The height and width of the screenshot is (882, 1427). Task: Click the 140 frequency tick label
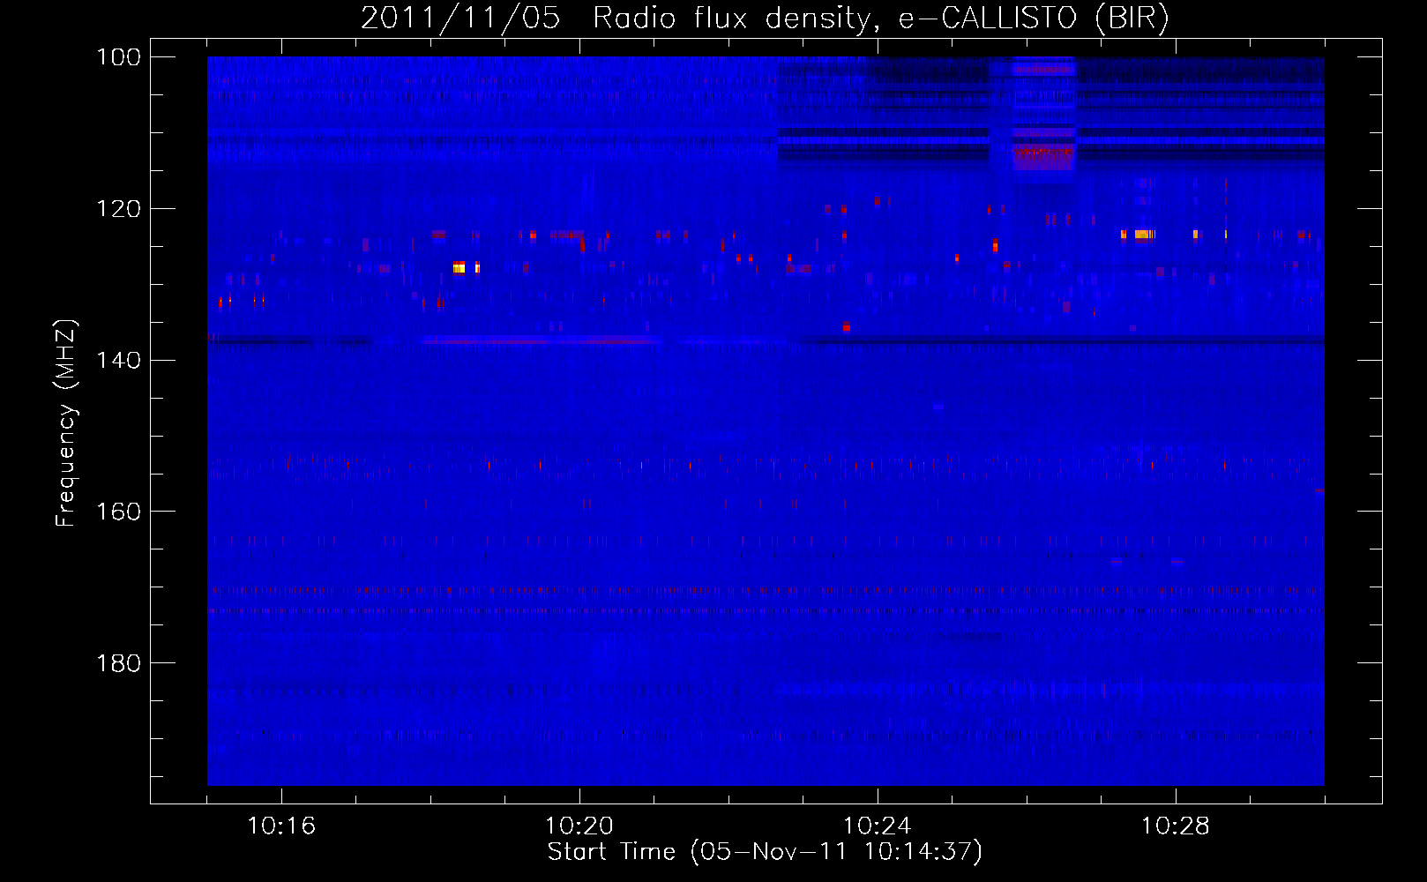(119, 360)
